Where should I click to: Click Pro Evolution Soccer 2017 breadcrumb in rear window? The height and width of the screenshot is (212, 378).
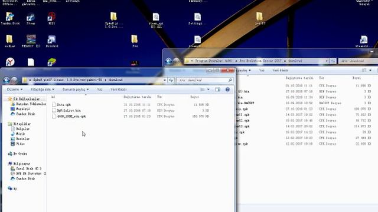tap(260, 61)
